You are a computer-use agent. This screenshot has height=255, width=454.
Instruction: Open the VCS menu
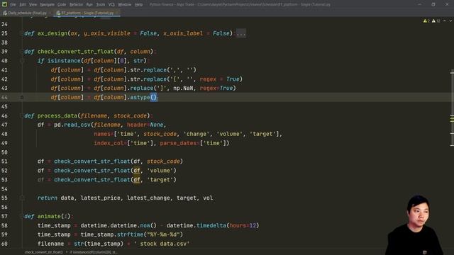(111, 5)
